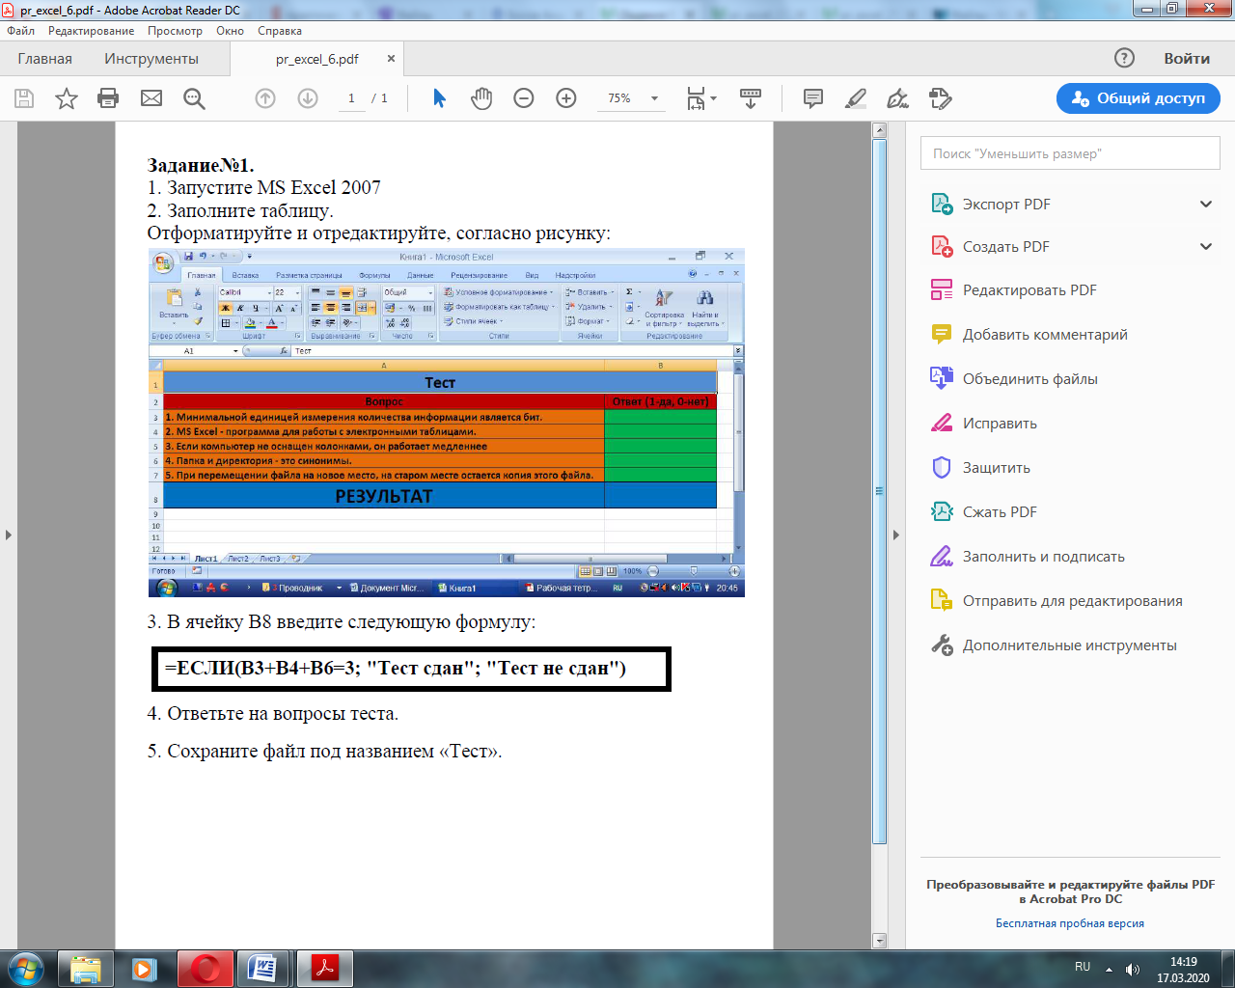Click the Войти sign-in button
Screen dimensions: 1235x988
1187,59
